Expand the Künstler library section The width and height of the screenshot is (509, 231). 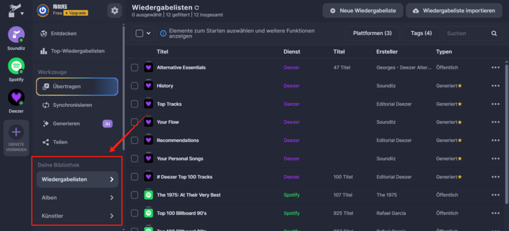pyautogui.click(x=77, y=216)
